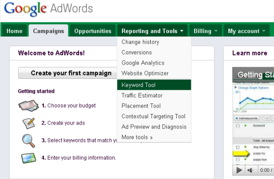Collapse the Reporting and Tools dropdown
Screen dimensions: 274x179
click(x=153, y=31)
